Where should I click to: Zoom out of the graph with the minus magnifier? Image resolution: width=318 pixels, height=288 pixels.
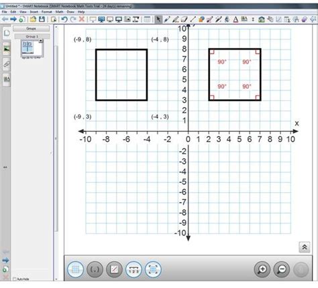point(282,269)
